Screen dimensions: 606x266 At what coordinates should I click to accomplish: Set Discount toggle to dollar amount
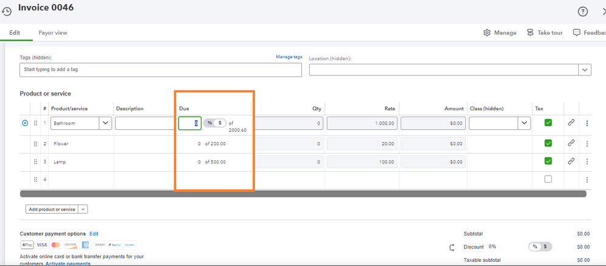[545, 247]
